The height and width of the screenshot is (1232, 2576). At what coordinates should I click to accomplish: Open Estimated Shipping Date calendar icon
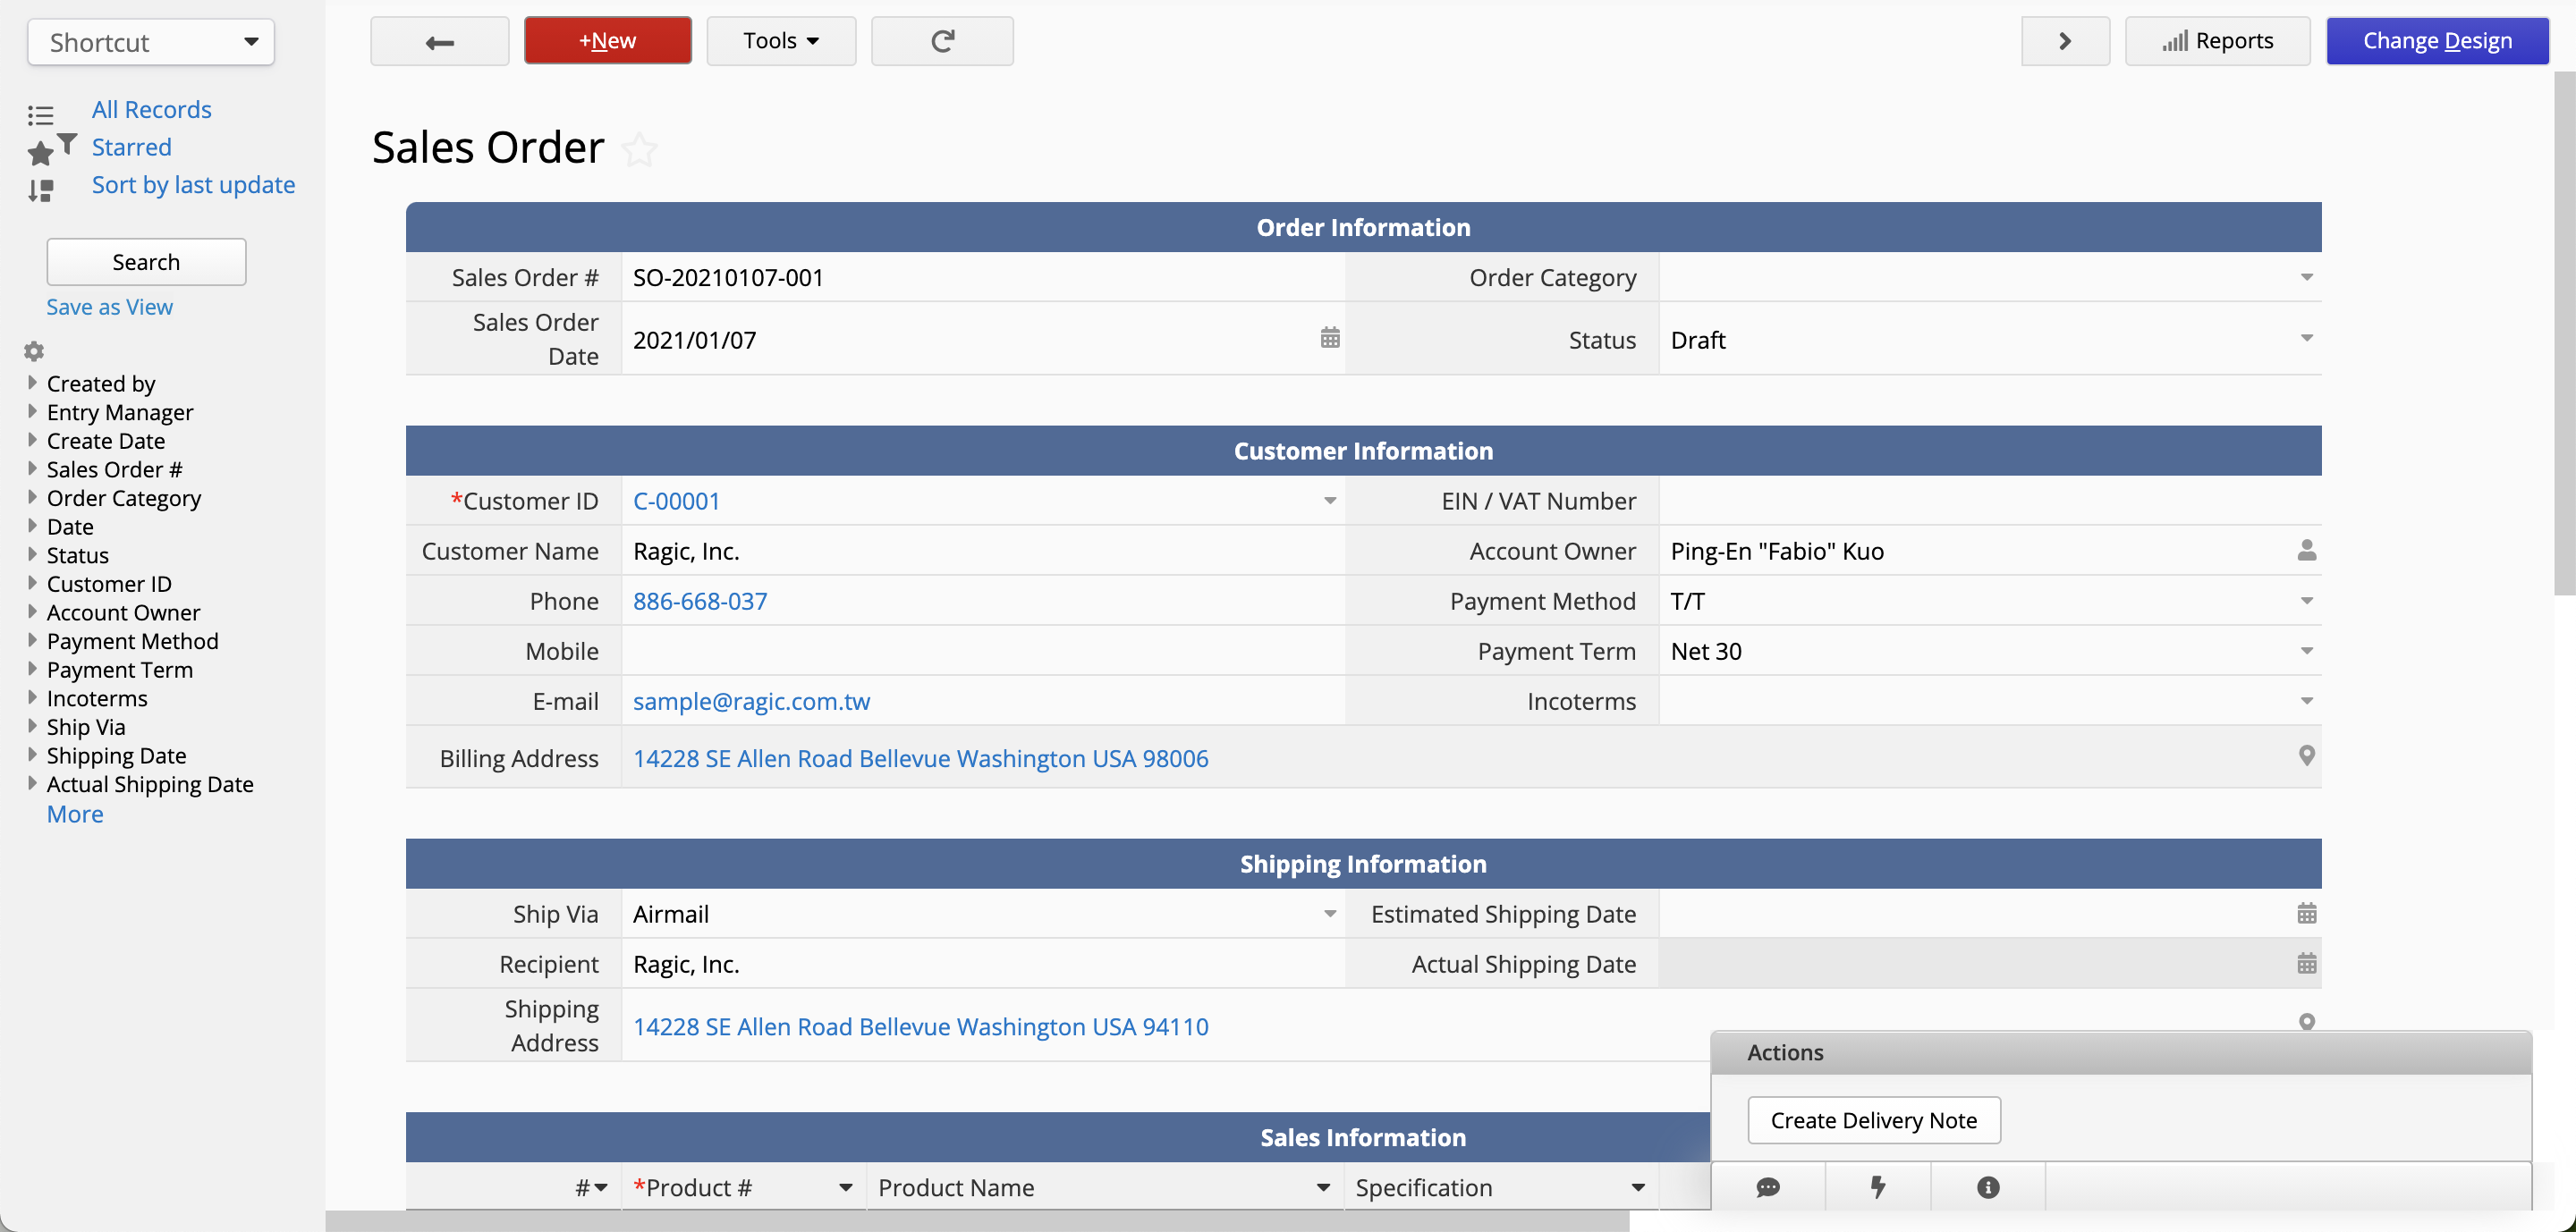pos(2306,913)
